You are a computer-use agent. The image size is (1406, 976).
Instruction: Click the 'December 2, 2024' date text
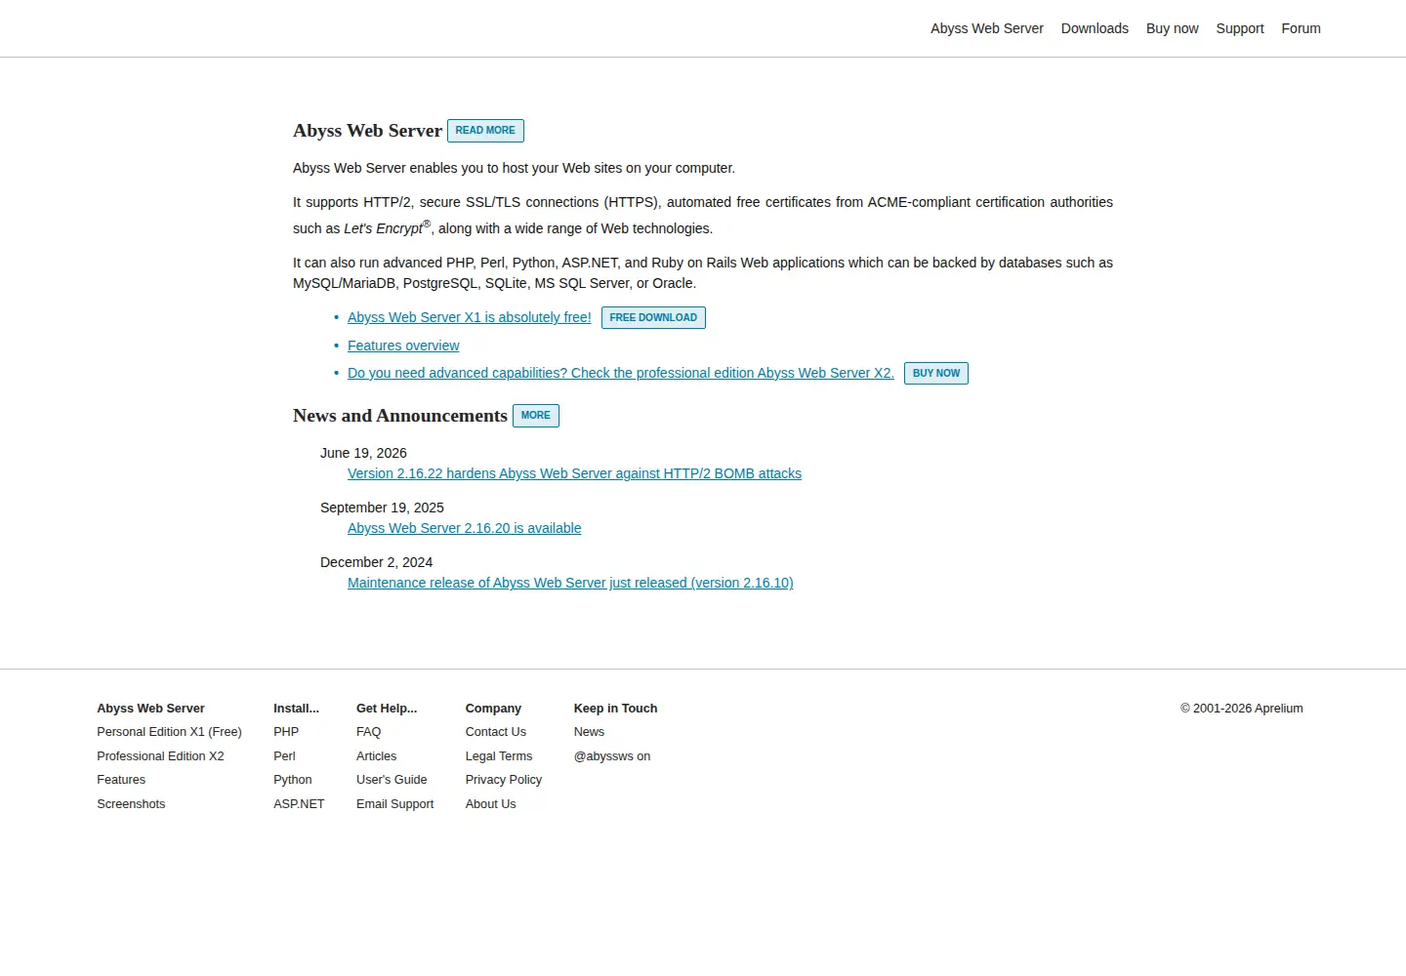point(376,562)
